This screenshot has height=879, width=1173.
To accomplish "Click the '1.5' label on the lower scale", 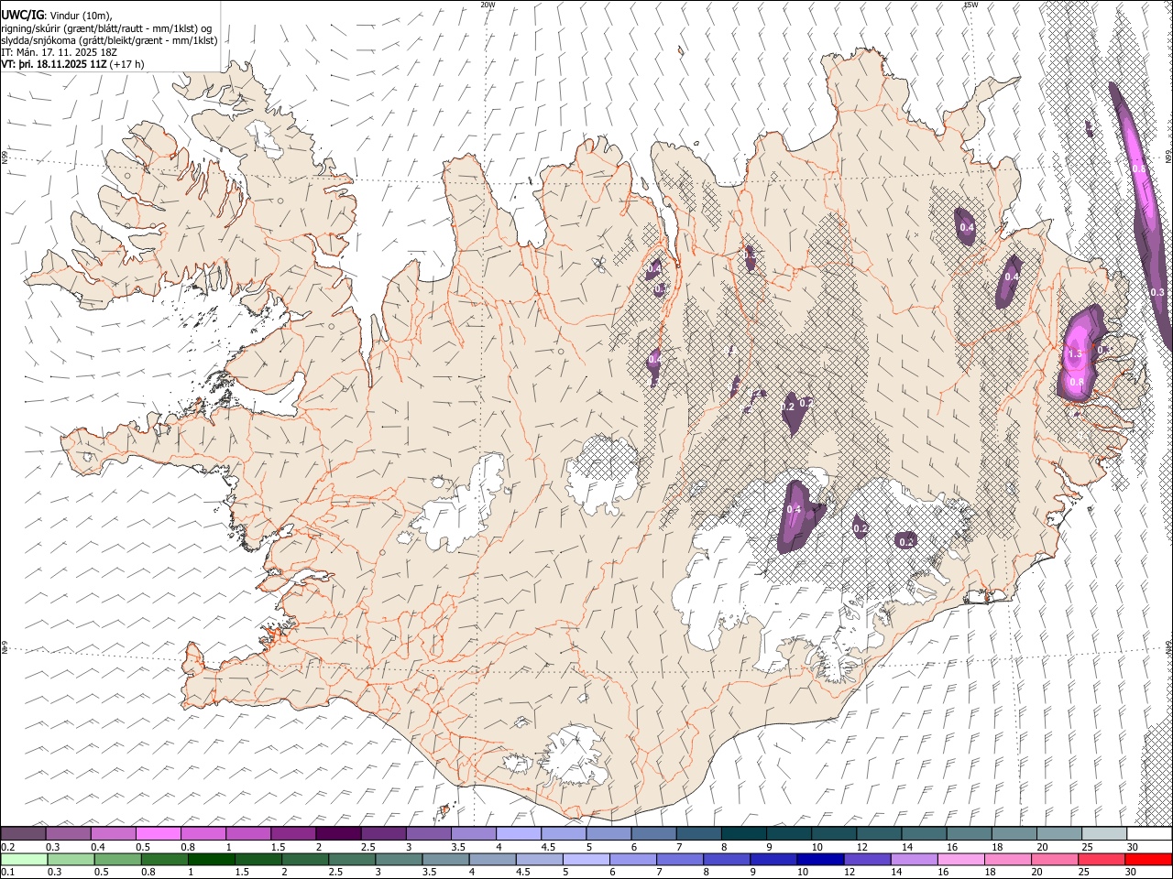I will (242, 872).
